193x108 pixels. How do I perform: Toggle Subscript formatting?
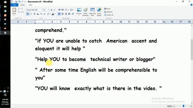[x=41, y=14]
